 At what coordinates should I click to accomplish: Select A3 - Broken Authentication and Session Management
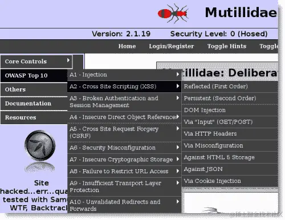124,102
